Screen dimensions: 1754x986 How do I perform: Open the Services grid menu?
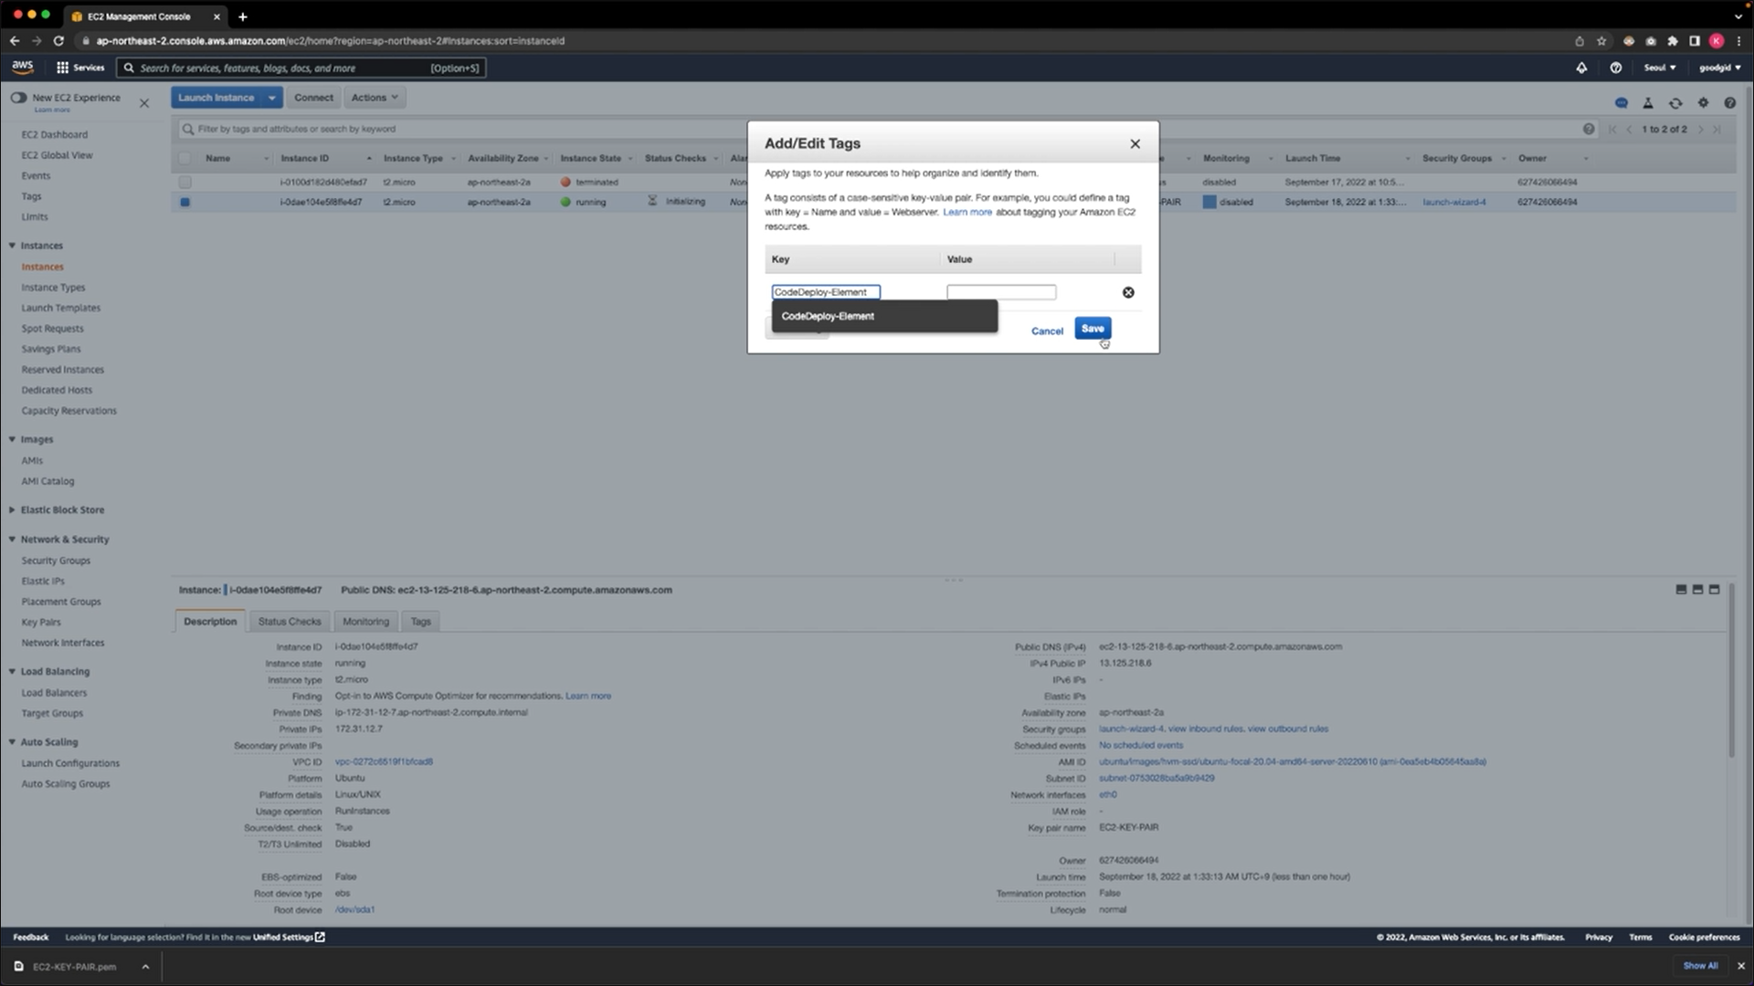pos(80,68)
